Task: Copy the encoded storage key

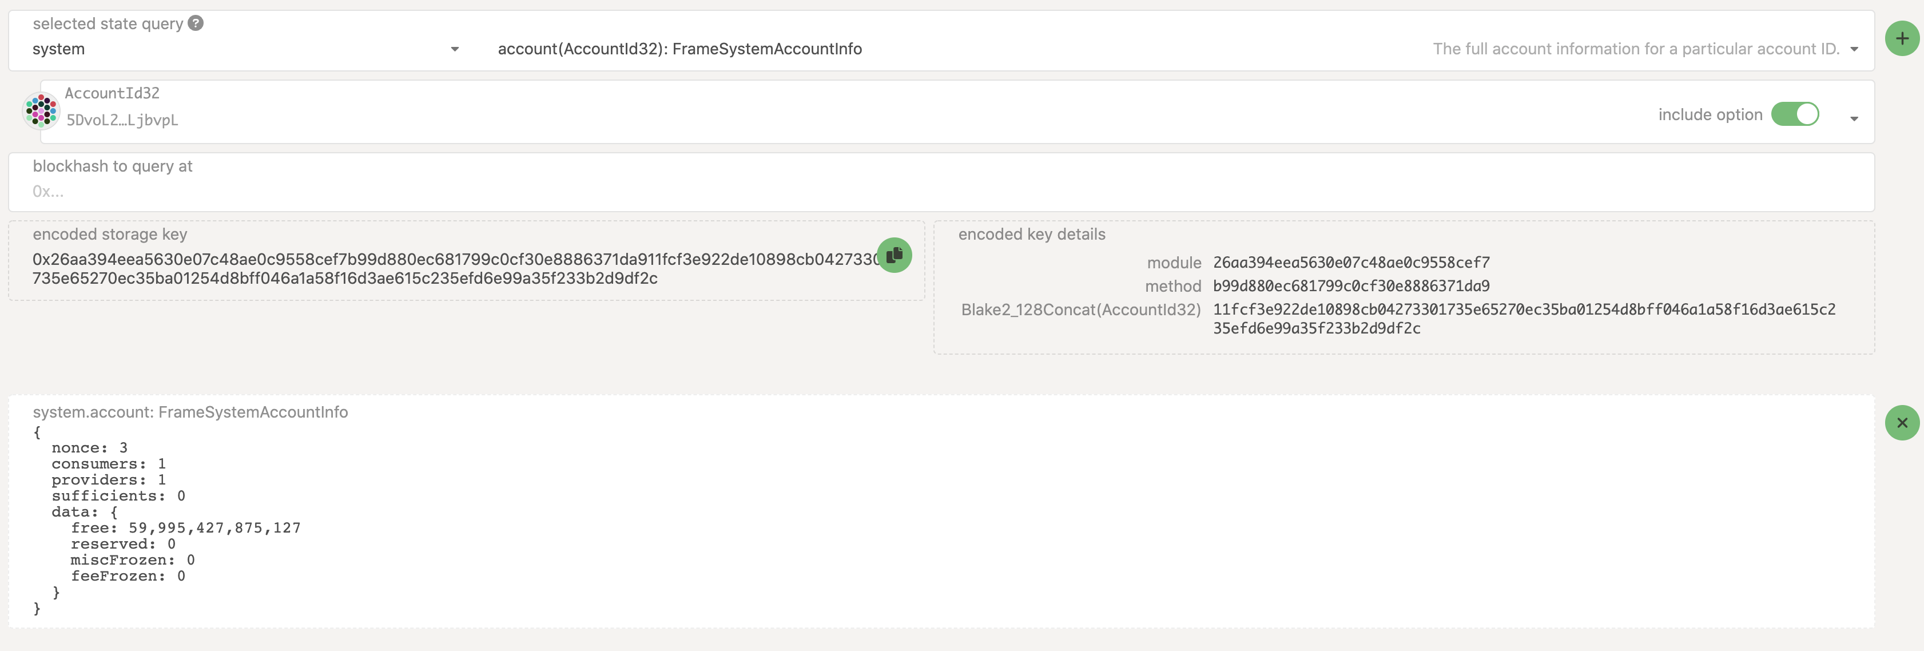Action: coord(894,256)
